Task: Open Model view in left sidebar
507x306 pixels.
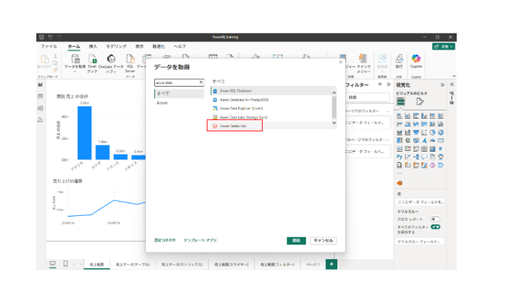Action: 40,108
